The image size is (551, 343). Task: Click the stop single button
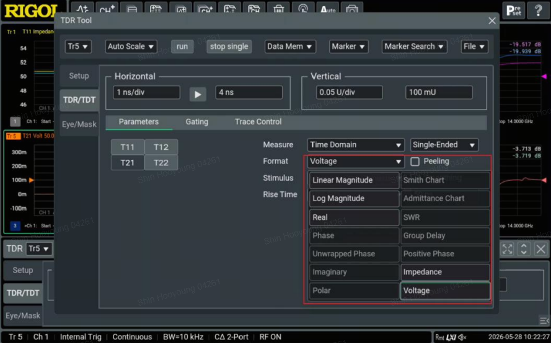(x=229, y=46)
